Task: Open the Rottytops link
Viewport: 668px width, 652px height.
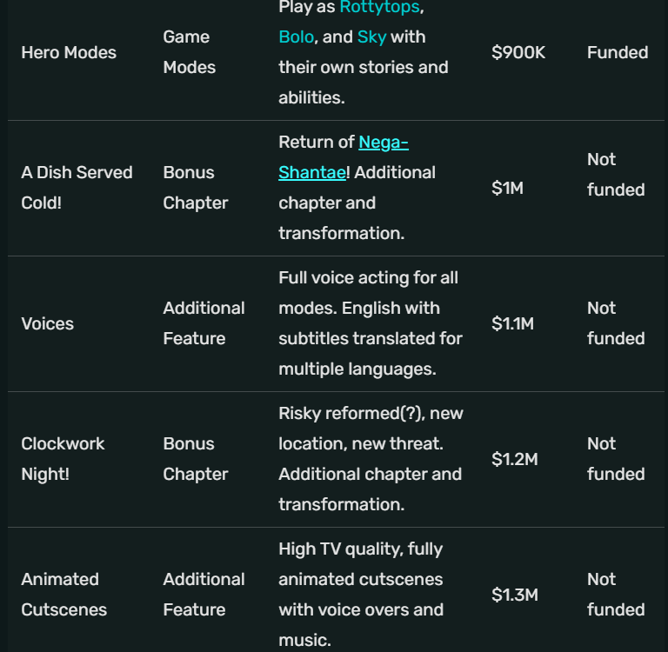Action: [x=380, y=8]
